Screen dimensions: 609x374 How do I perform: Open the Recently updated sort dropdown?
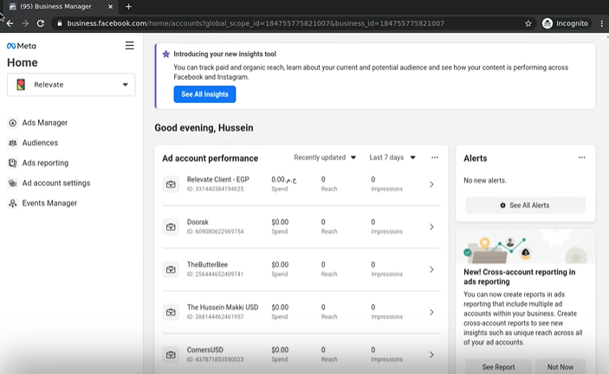[x=325, y=158]
